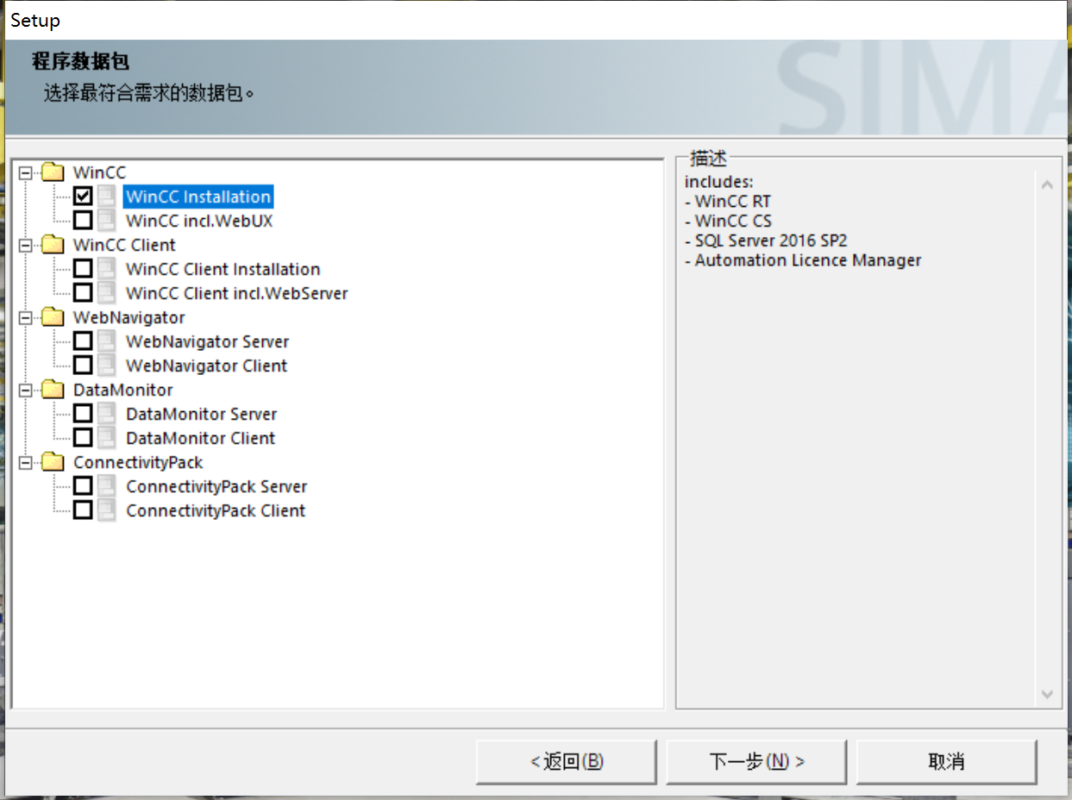The width and height of the screenshot is (1072, 800).
Task: Click the DataMonitor folder icon
Action: click(53, 390)
